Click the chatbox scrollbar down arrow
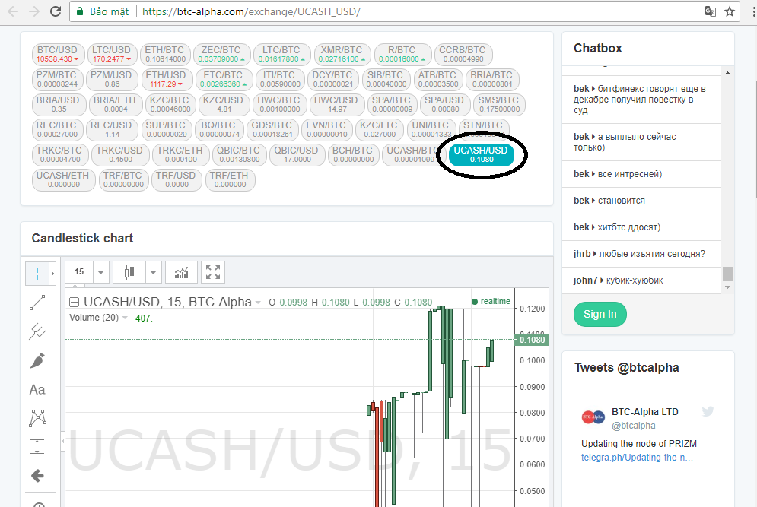757x507 pixels. (727, 287)
